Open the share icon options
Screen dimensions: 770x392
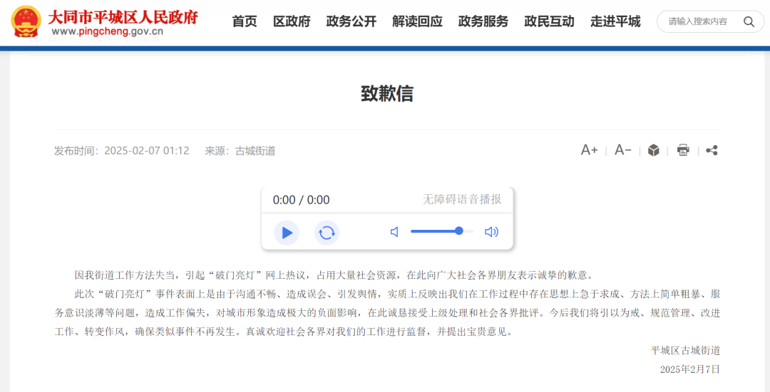pos(712,150)
